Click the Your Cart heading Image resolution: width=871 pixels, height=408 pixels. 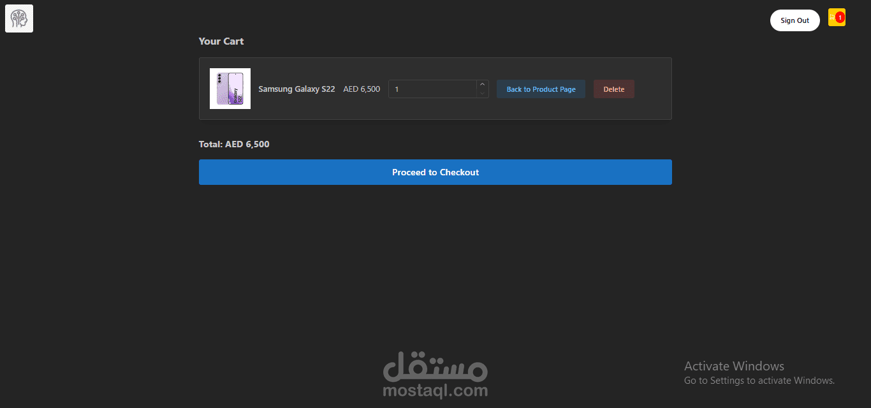pyautogui.click(x=221, y=41)
